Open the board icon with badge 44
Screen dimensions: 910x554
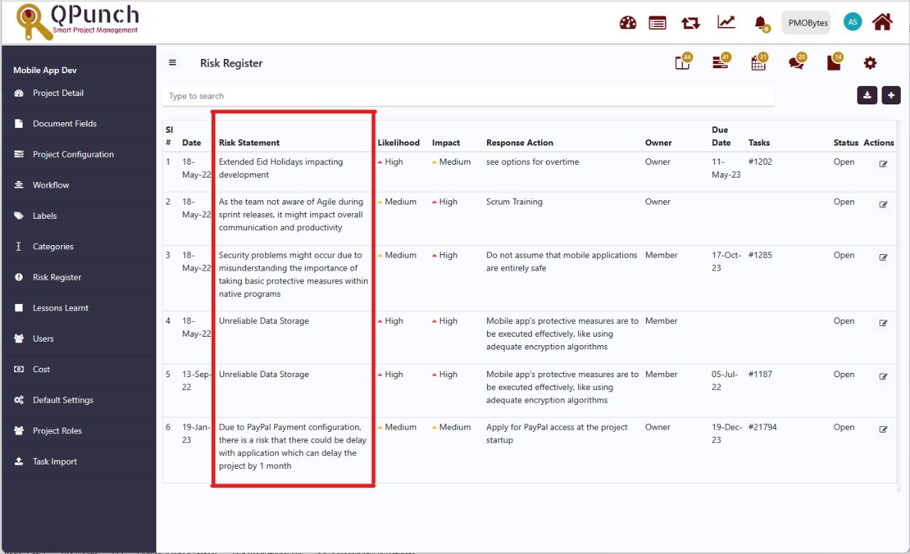point(682,63)
